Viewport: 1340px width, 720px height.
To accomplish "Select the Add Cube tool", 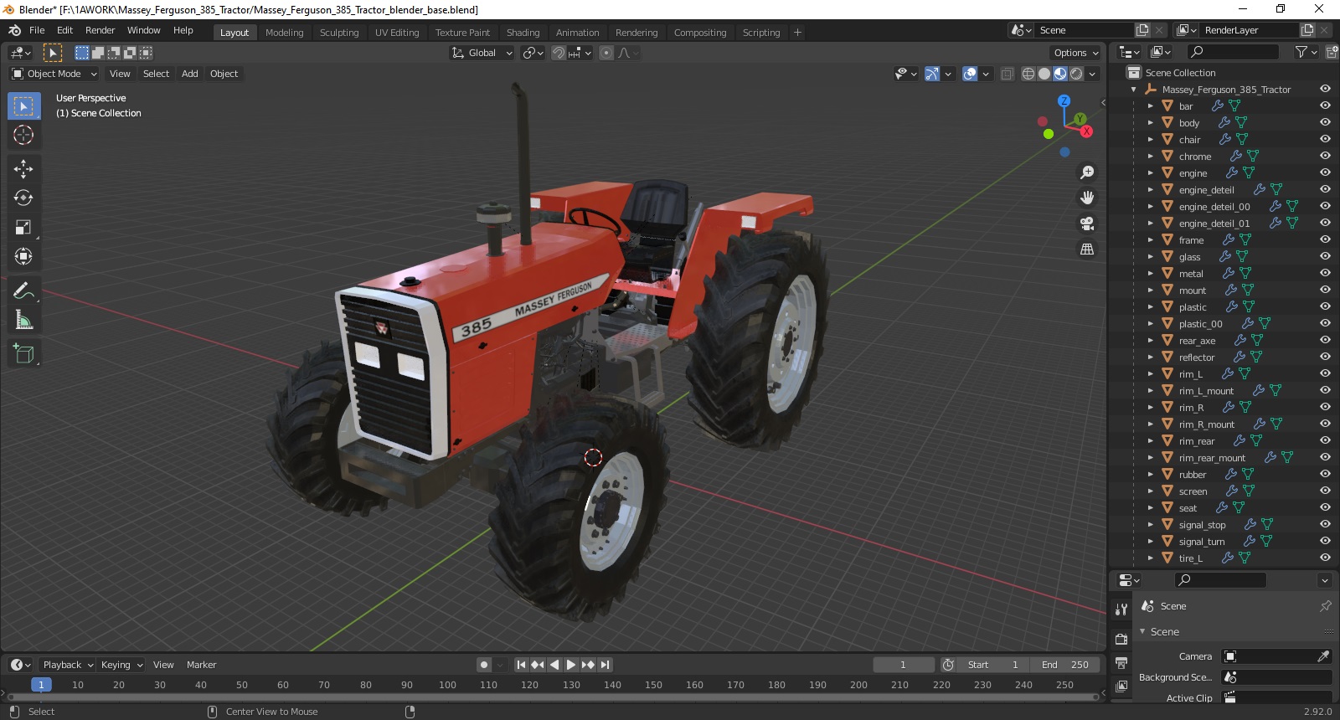I will 23,354.
